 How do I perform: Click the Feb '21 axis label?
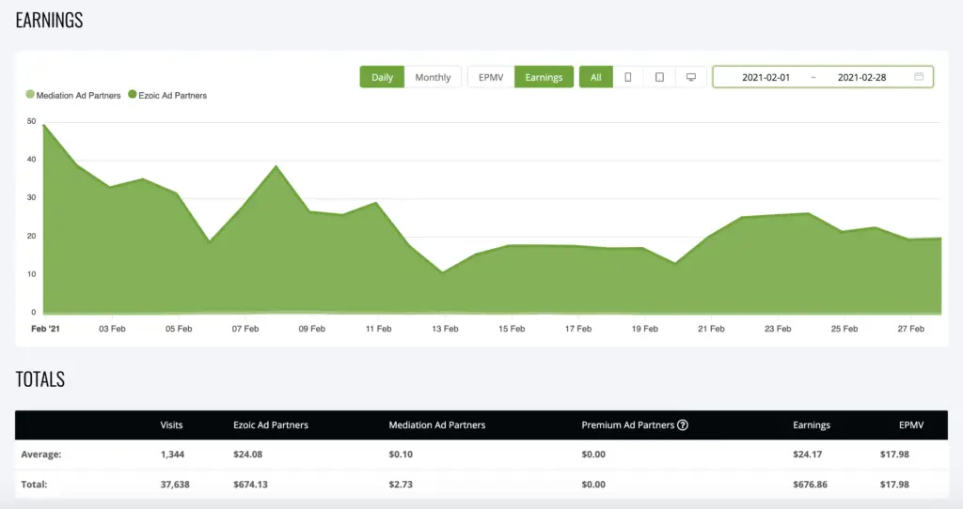click(45, 329)
